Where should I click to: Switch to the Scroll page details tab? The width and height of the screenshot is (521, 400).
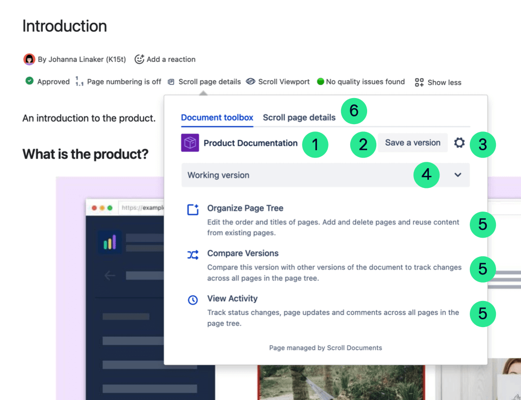299,117
